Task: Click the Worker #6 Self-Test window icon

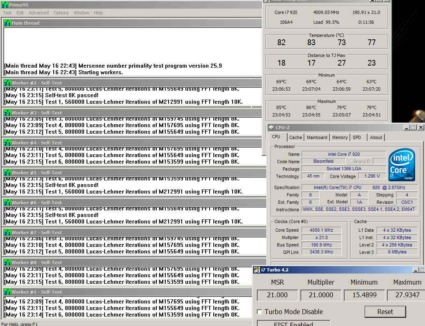Action: pos(7,203)
